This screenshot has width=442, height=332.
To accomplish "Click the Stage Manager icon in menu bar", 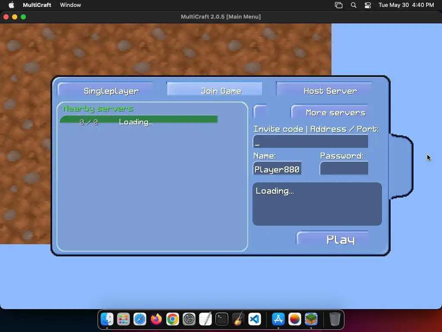I will (x=338, y=5).
